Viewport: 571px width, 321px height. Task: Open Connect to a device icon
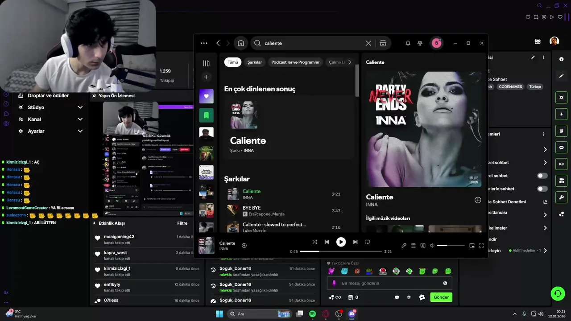coord(423,246)
